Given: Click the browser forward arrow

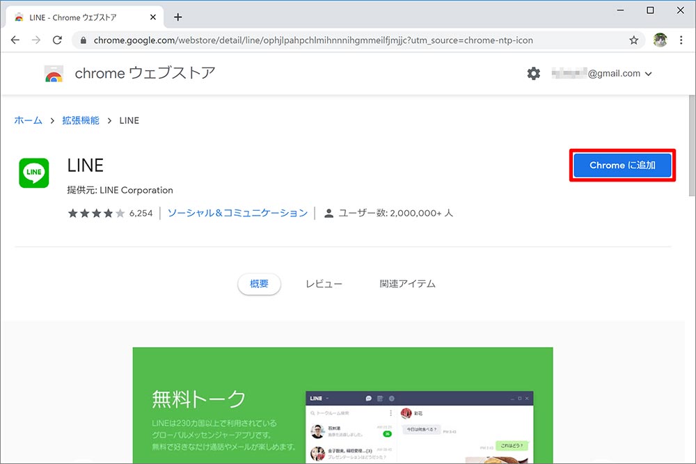Looking at the screenshot, I should [x=36, y=40].
